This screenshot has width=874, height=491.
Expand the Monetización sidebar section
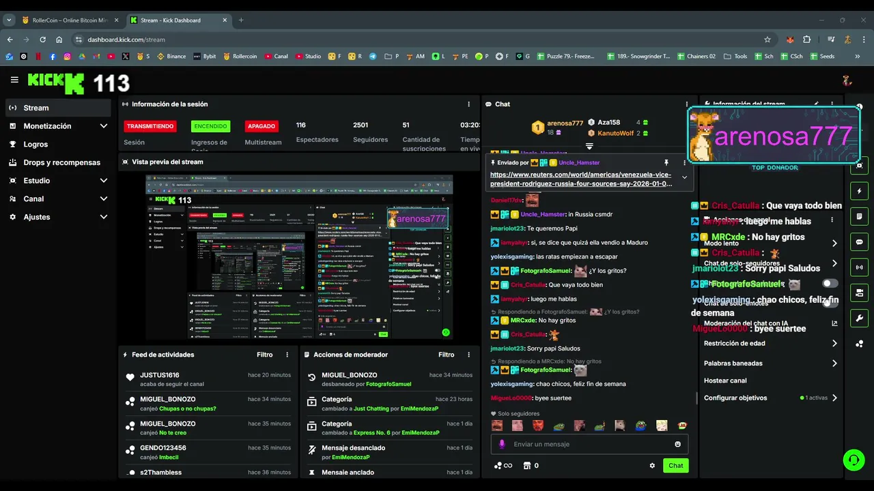58,126
